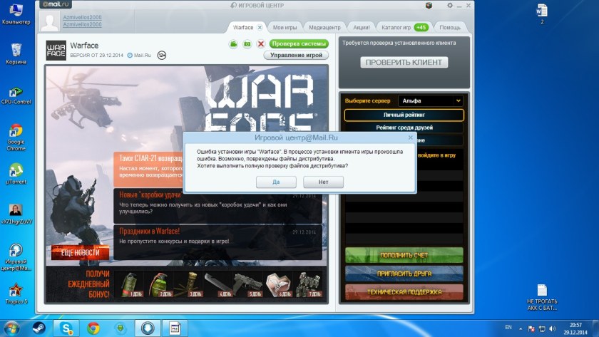Open the settings gear in title bar
This screenshot has height=337, width=599.
[450, 5]
